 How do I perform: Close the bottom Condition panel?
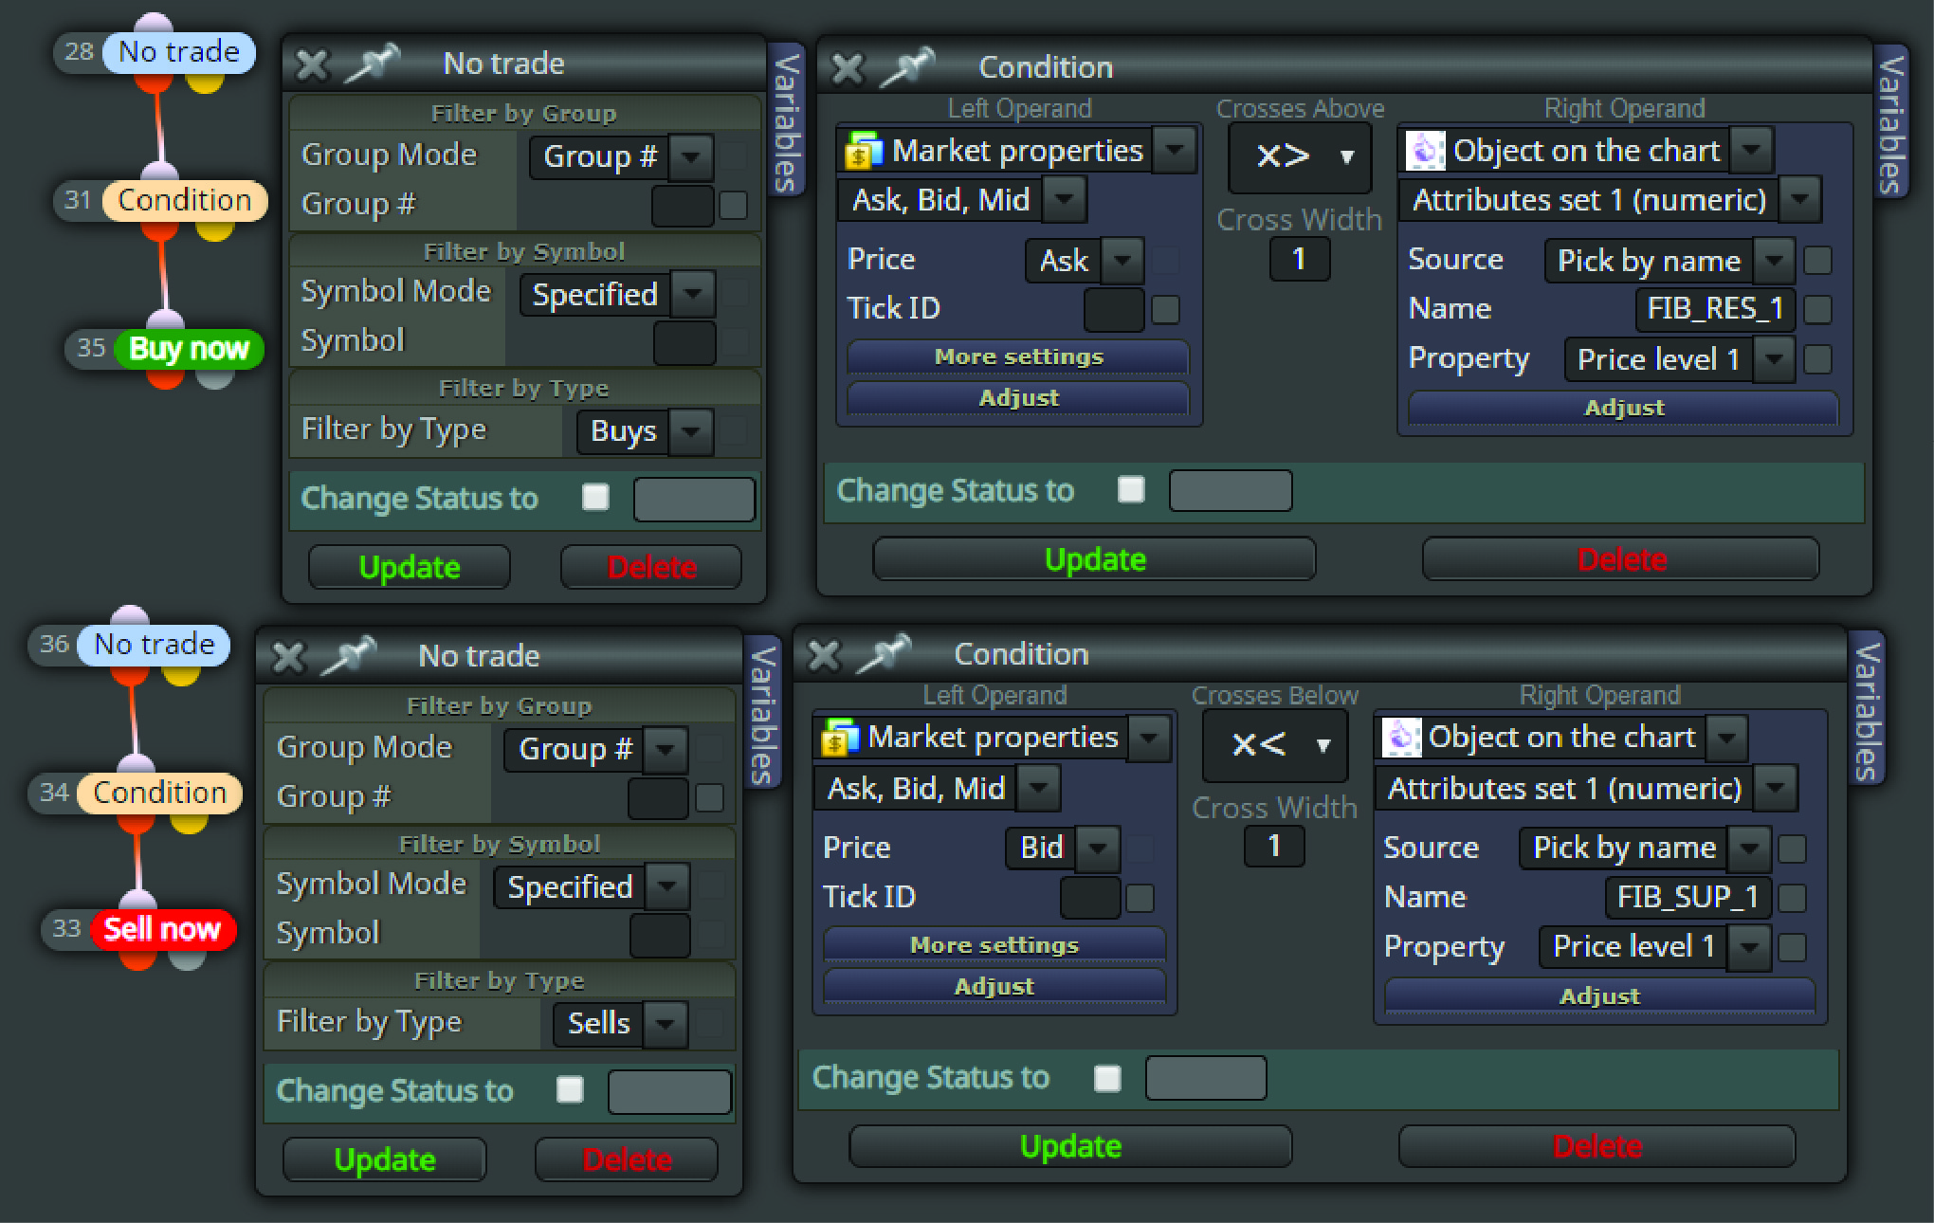pyautogui.click(x=824, y=655)
